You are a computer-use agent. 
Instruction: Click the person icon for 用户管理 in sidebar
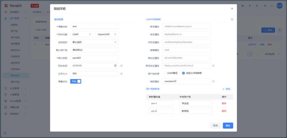(6, 18)
